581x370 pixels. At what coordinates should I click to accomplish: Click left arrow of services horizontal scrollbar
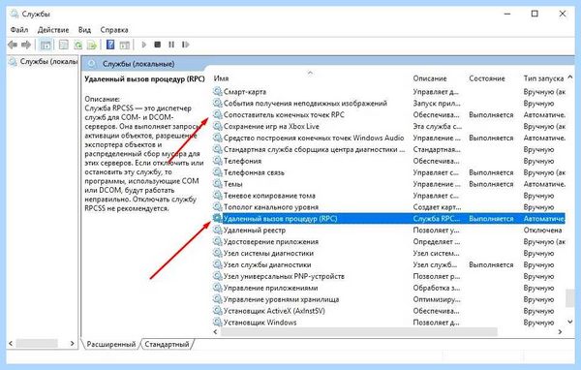(x=216, y=332)
